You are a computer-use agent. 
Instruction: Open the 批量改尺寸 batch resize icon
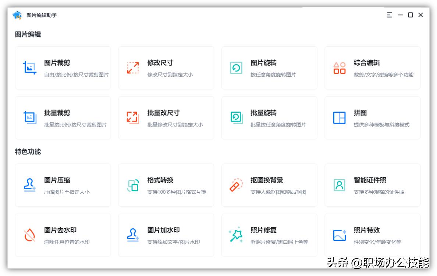pyautogui.click(x=133, y=117)
